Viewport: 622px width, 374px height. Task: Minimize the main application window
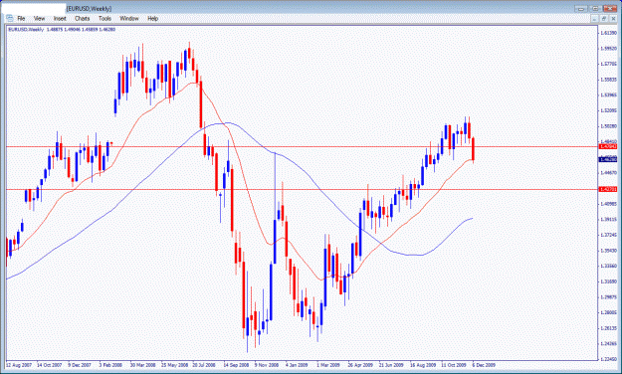(x=581, y=8)
